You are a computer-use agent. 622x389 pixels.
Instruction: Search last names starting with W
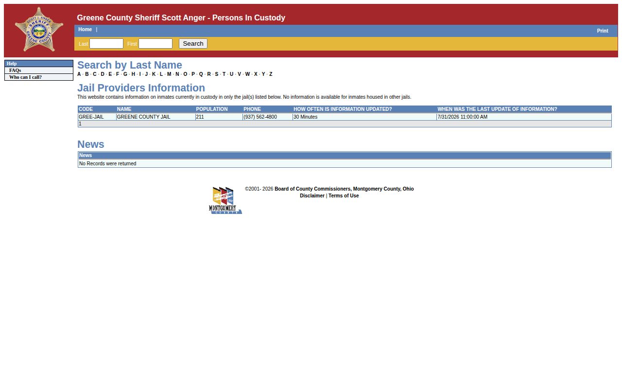247,74
